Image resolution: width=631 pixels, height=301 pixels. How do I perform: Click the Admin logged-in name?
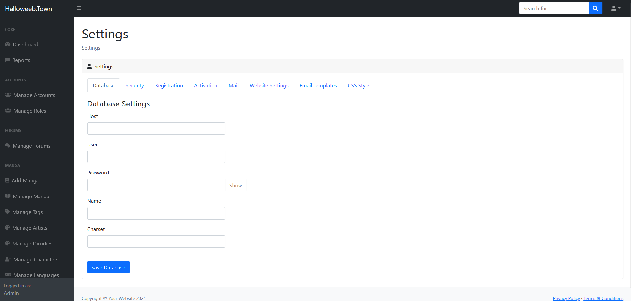[x=11, y=293]
